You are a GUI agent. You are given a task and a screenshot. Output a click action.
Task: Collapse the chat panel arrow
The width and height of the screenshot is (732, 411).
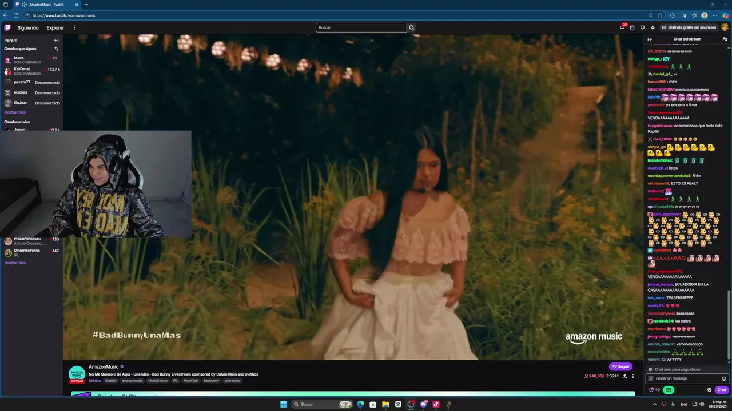[650, 39]
